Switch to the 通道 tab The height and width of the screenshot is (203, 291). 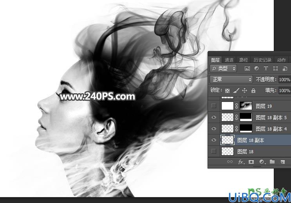pos(229,60)
